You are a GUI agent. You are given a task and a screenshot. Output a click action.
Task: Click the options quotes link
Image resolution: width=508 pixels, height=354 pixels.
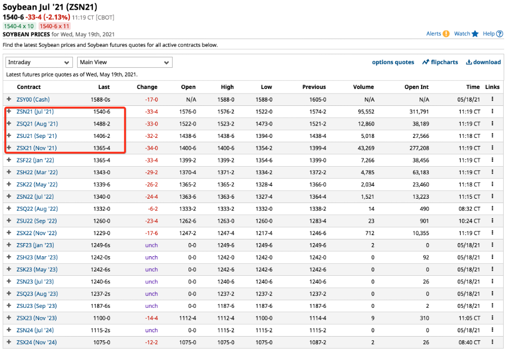click(x=393, y=62)
